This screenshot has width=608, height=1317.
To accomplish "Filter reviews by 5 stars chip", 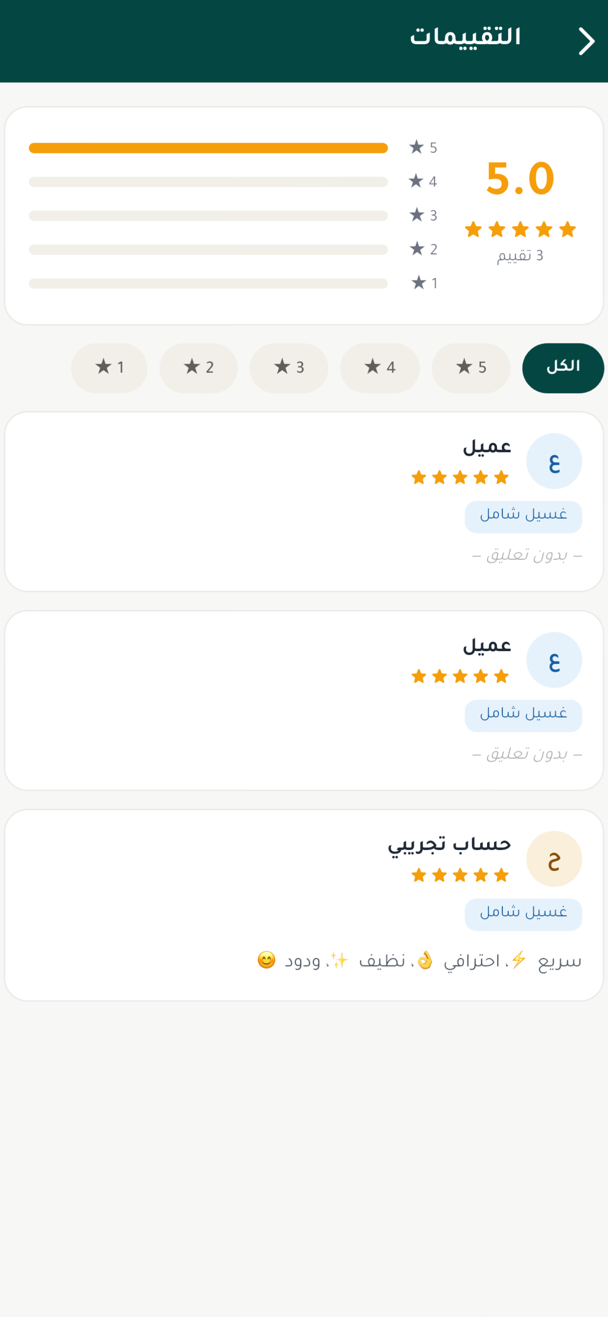I will pyautogui.click(x=470, y=367).
